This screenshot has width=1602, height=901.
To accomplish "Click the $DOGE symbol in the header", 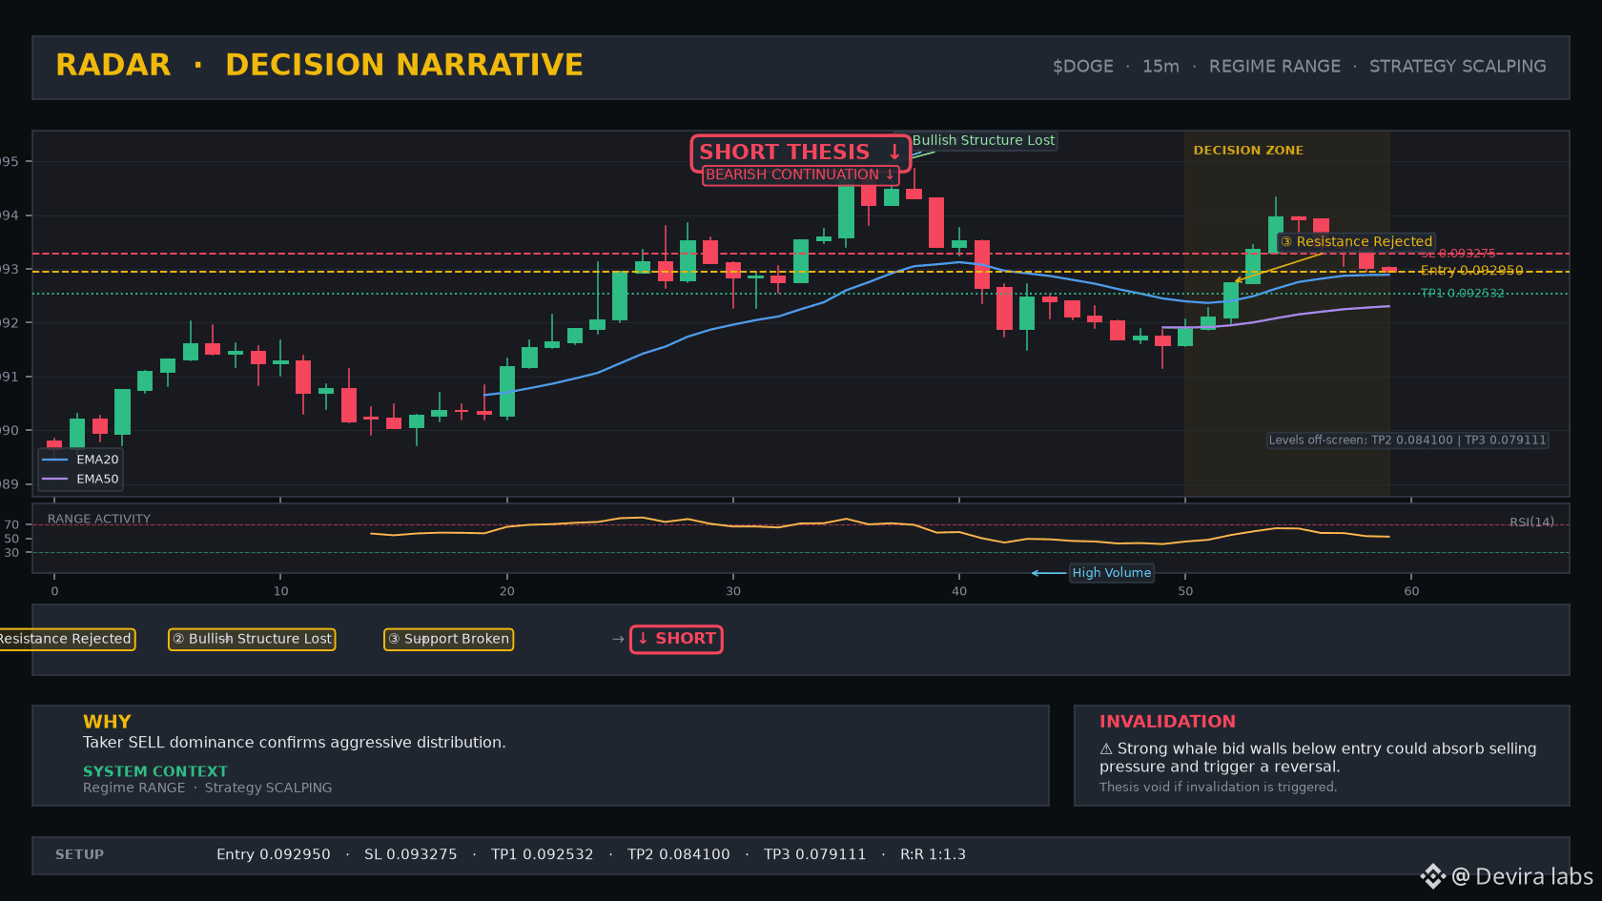I will click(1082, 67).
